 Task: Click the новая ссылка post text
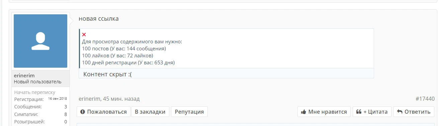pos(99,19)
